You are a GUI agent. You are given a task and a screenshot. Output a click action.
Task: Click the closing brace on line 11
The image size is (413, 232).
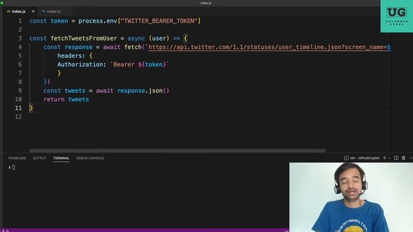(31, 108)
